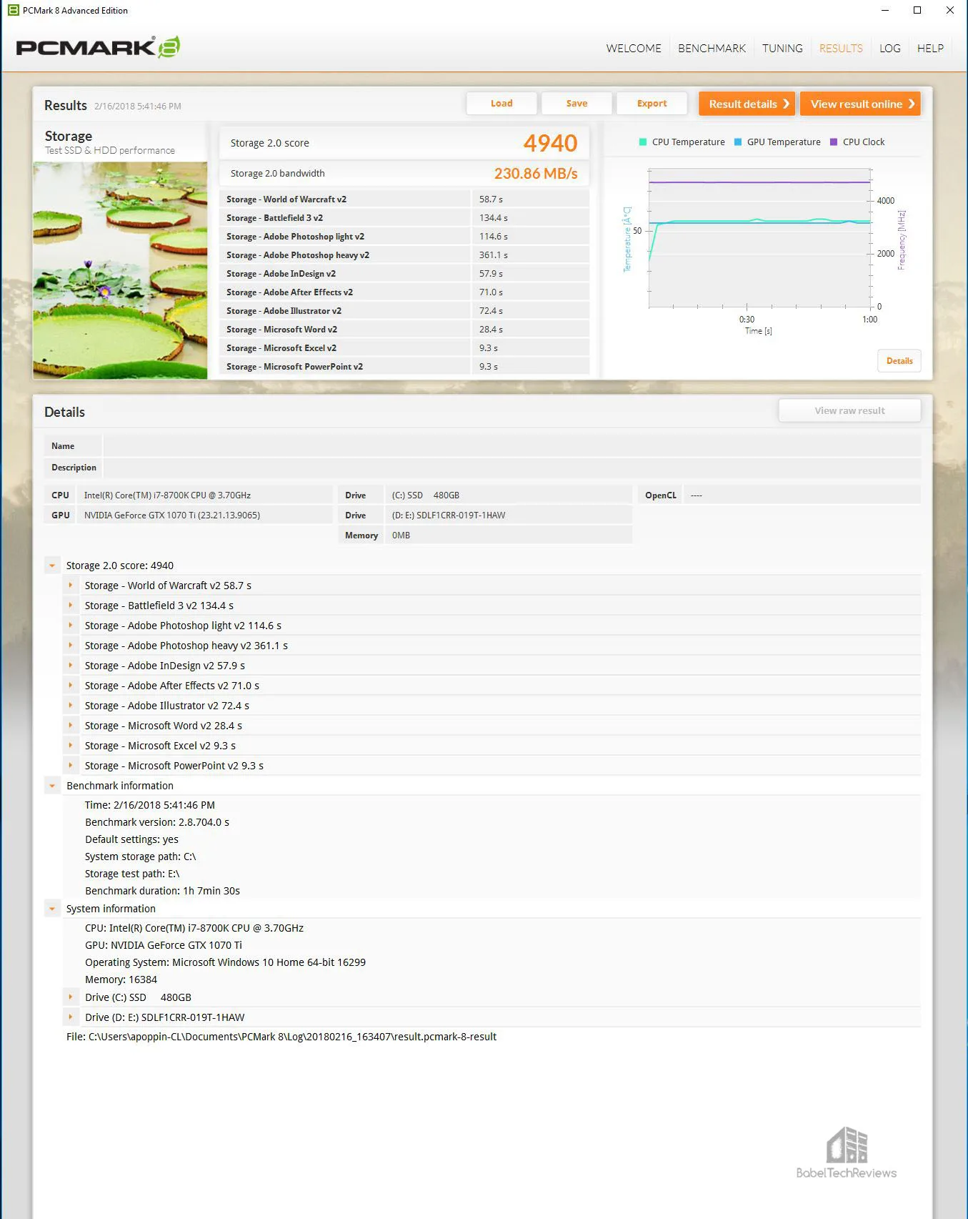Click the Benchmark version 2.8.704.0 line
Image resolution: width=968 pixels, height=1219 pixels.
coord(157,822)
